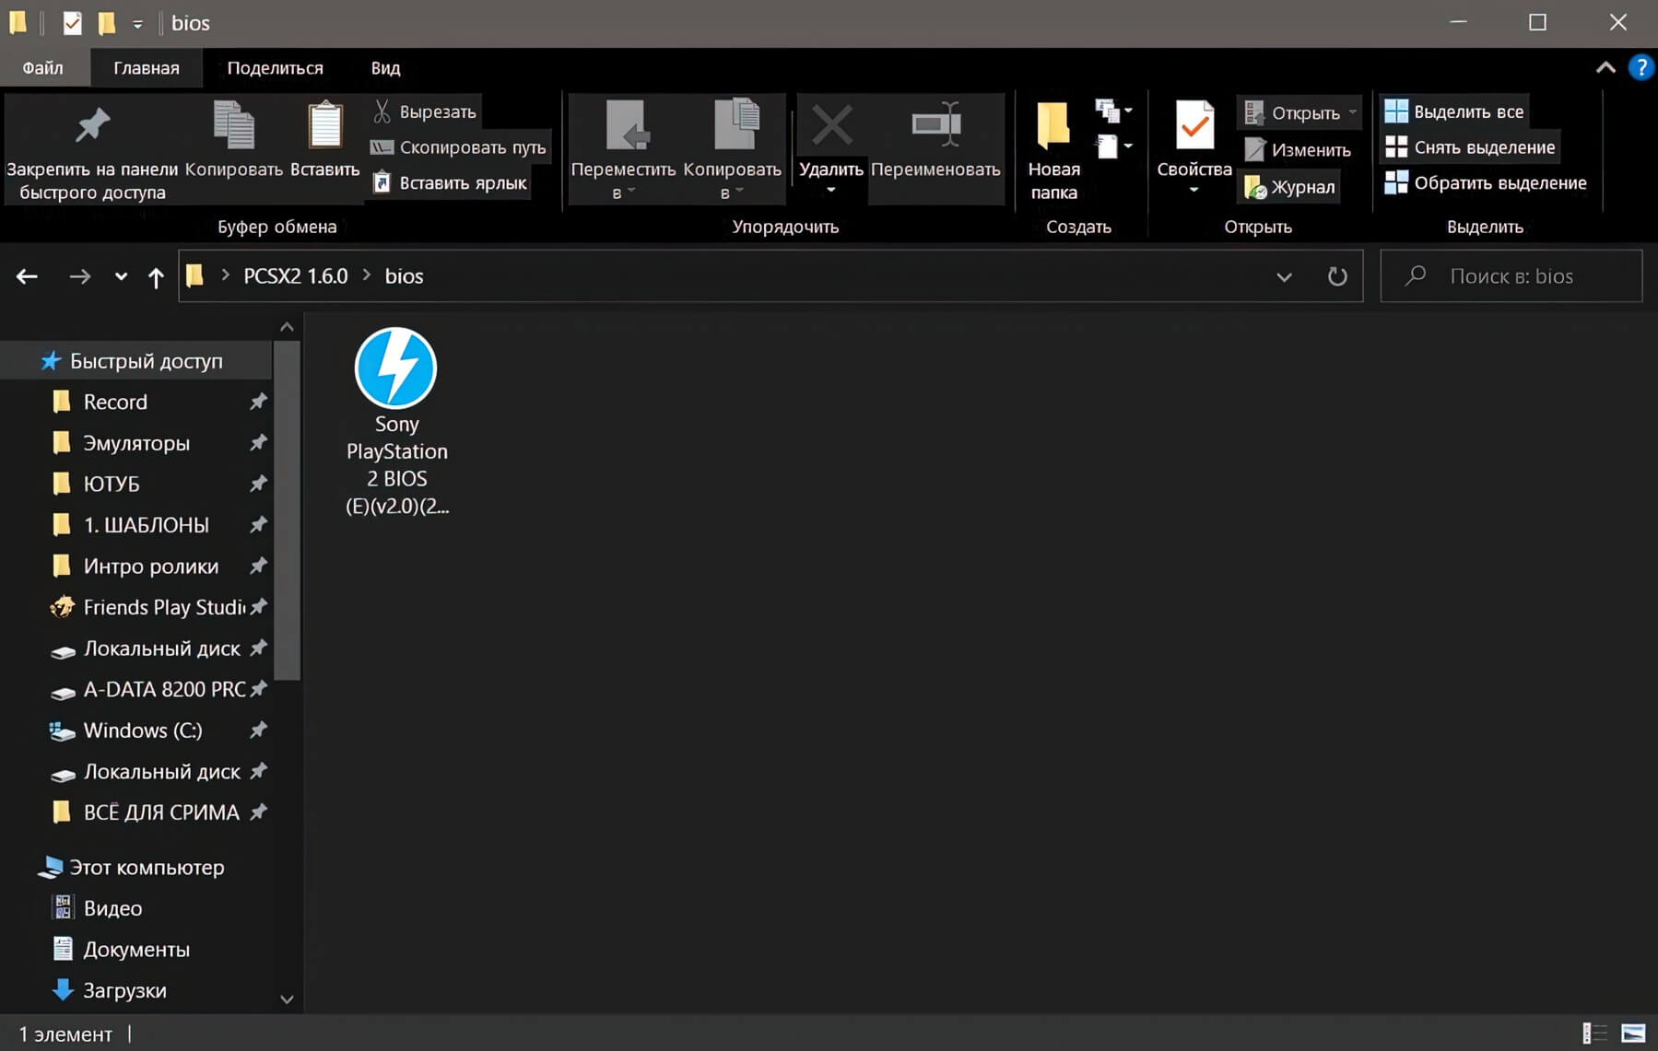
Task: Open the History (Журнал) button
Action: pos(1289,187)
